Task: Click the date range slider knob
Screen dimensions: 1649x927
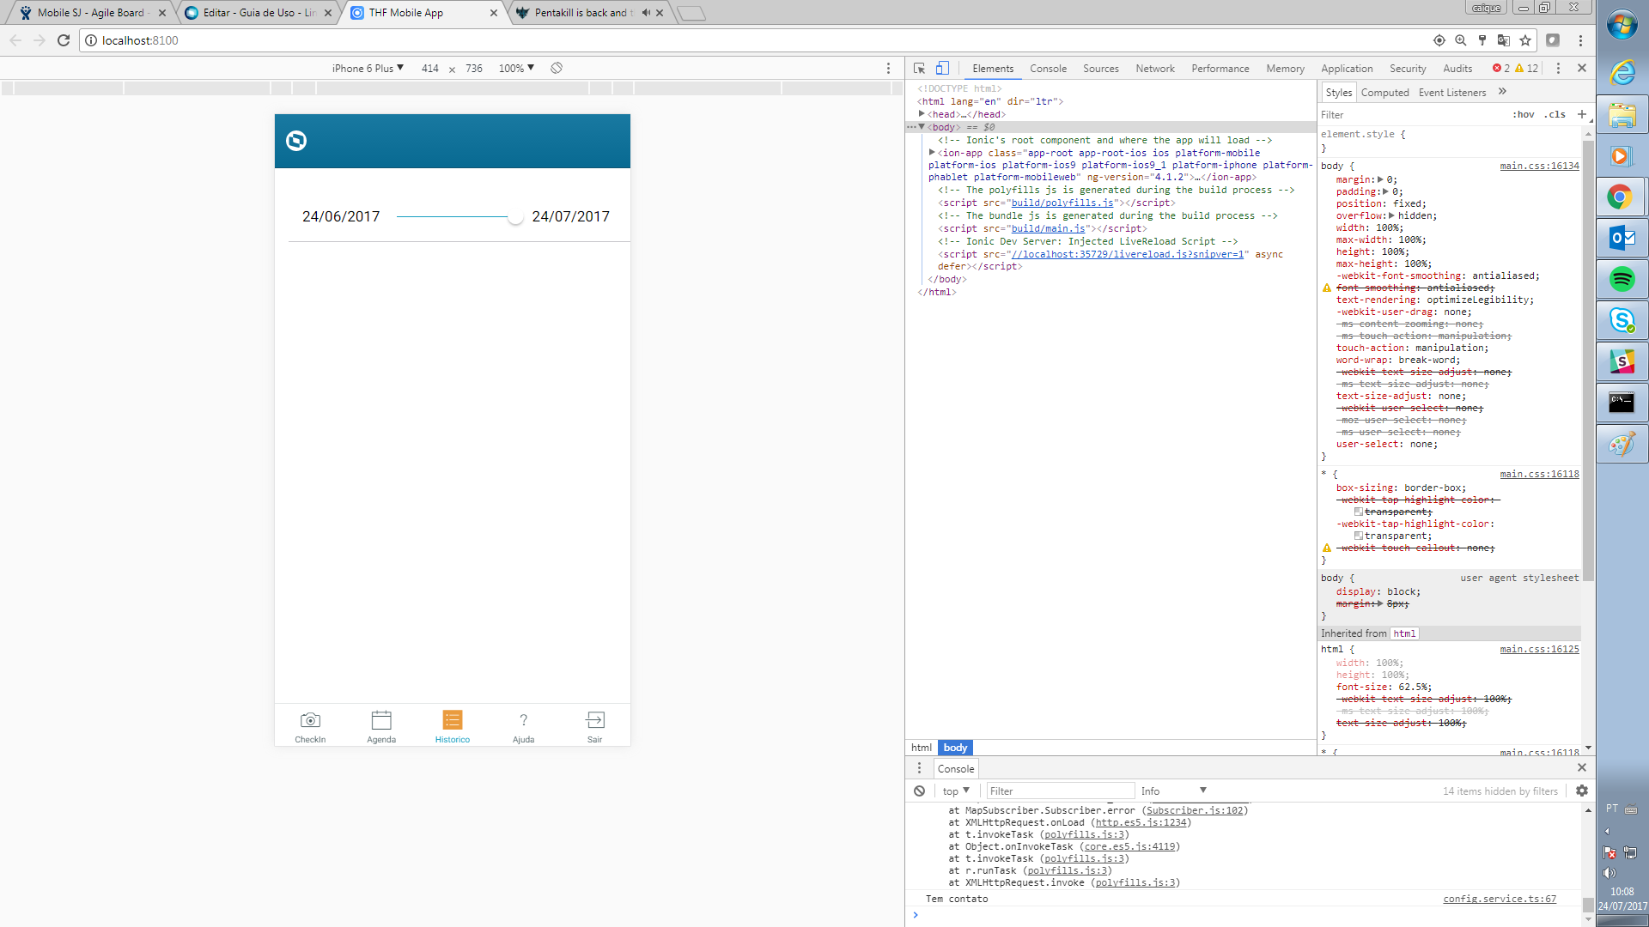Action: click(515, 217)
